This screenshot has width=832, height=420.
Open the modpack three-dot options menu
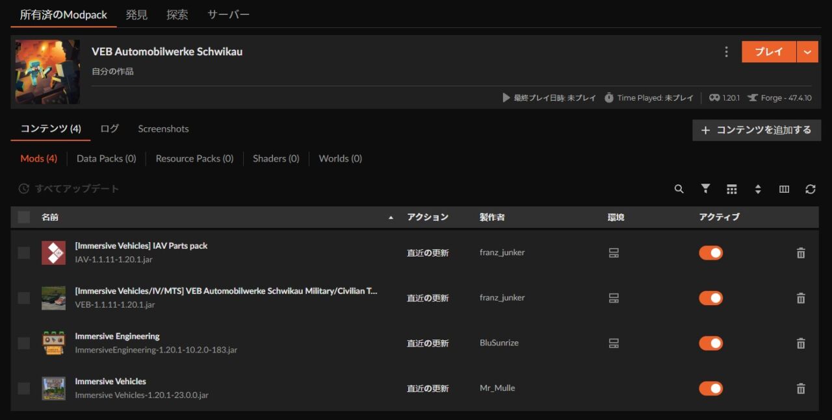pyautogui.click(x=726, y=51)
